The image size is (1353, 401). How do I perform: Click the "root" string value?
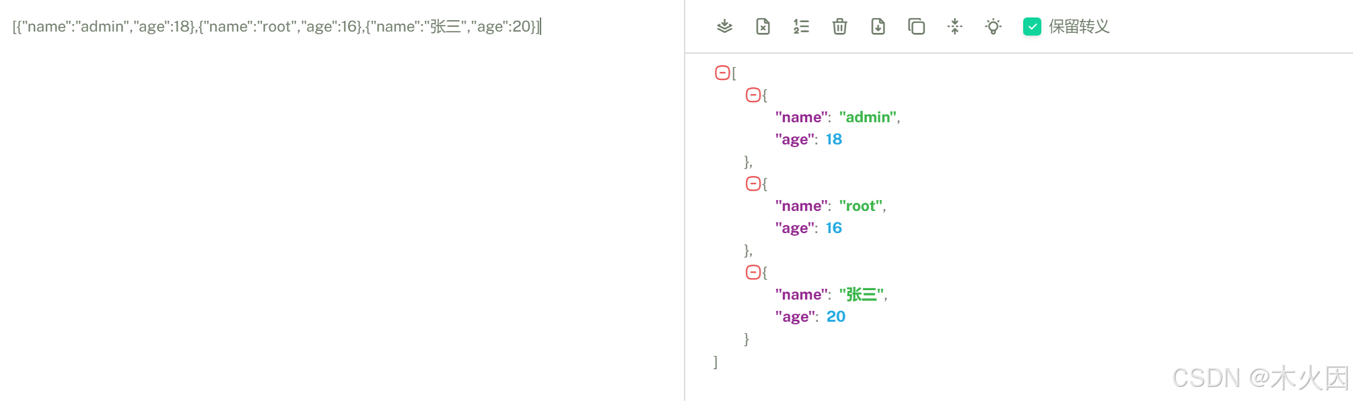[861, 206]
